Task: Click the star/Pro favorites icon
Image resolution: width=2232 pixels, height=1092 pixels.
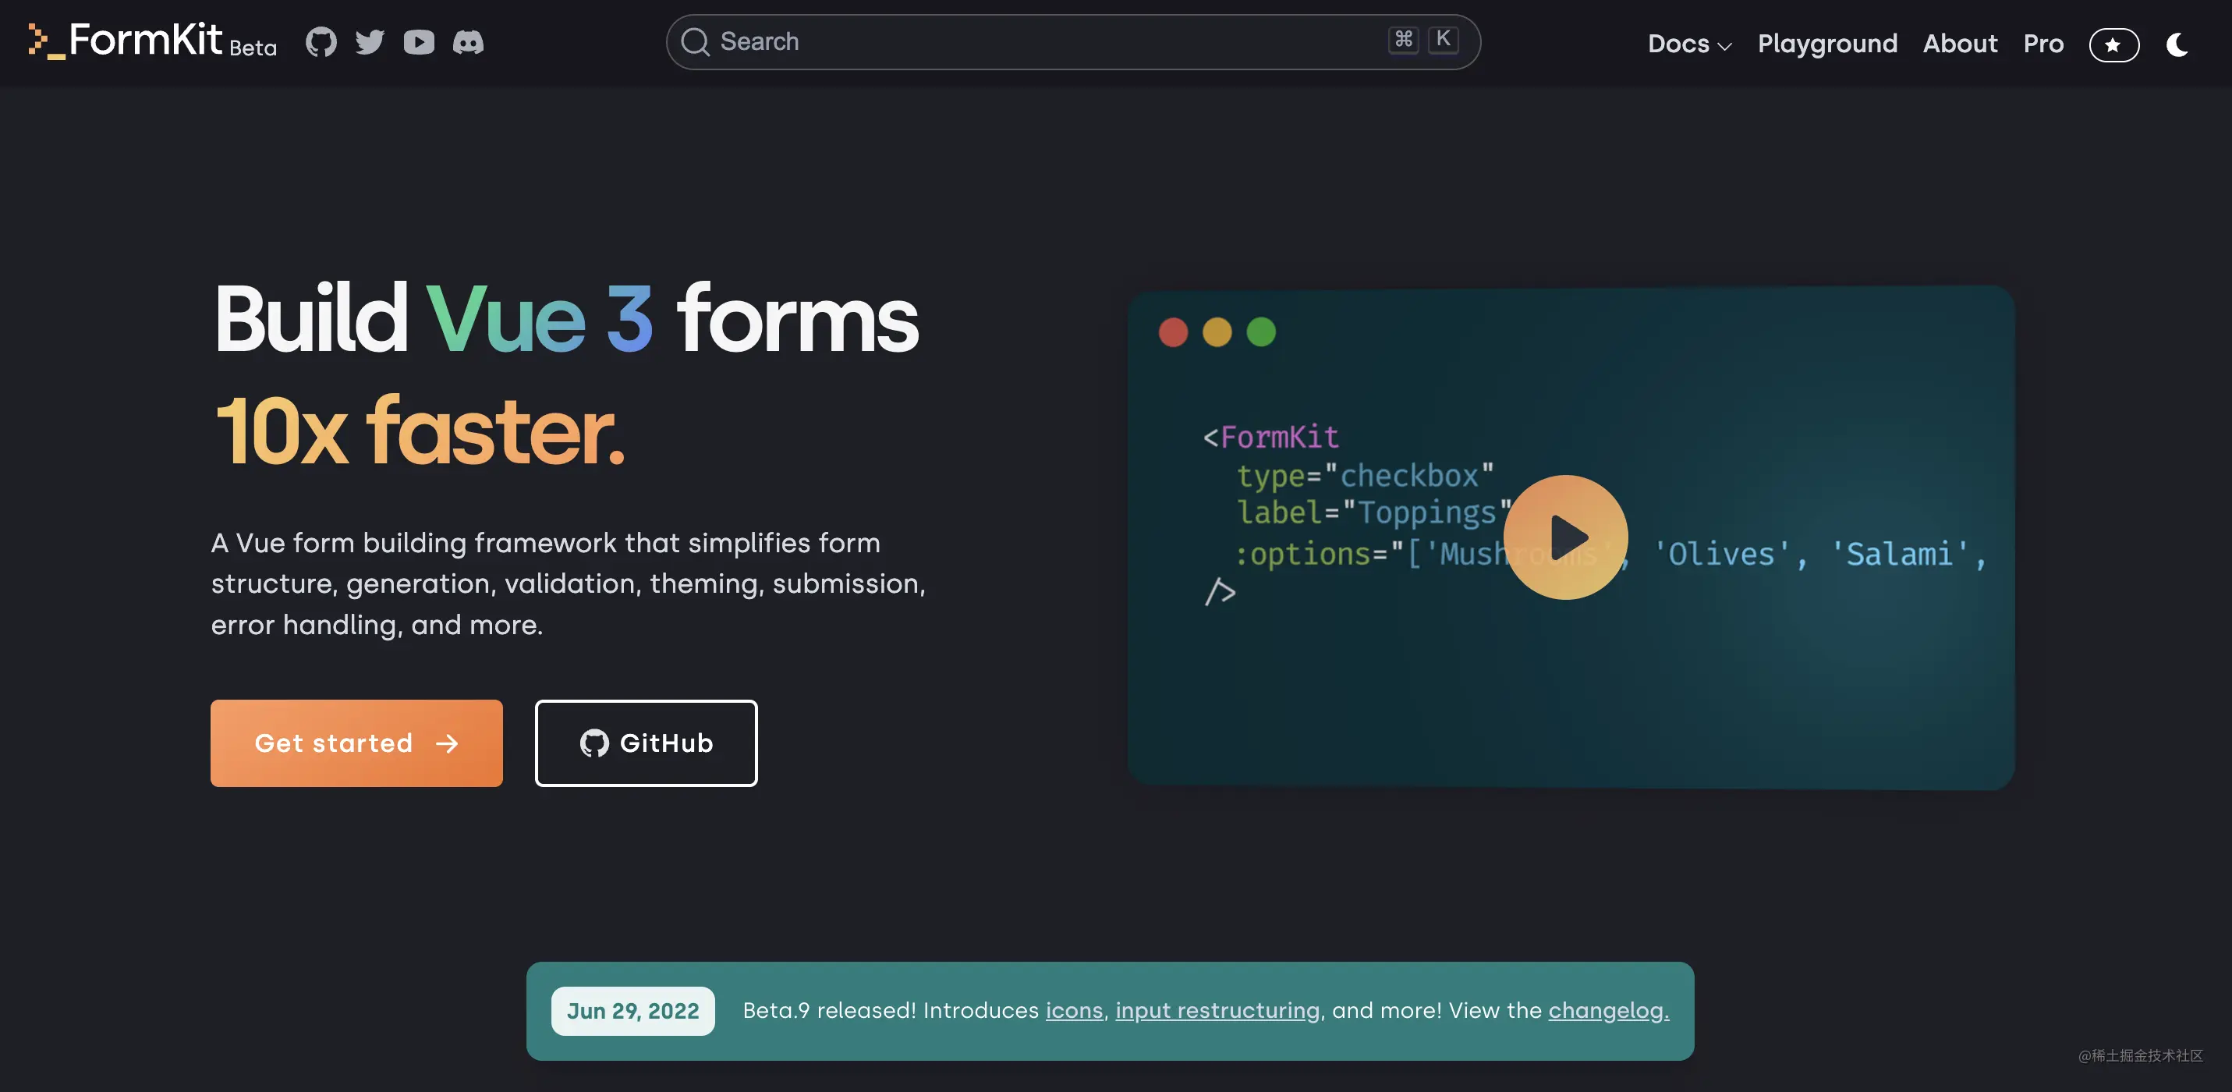Action: pos(2114,43)
